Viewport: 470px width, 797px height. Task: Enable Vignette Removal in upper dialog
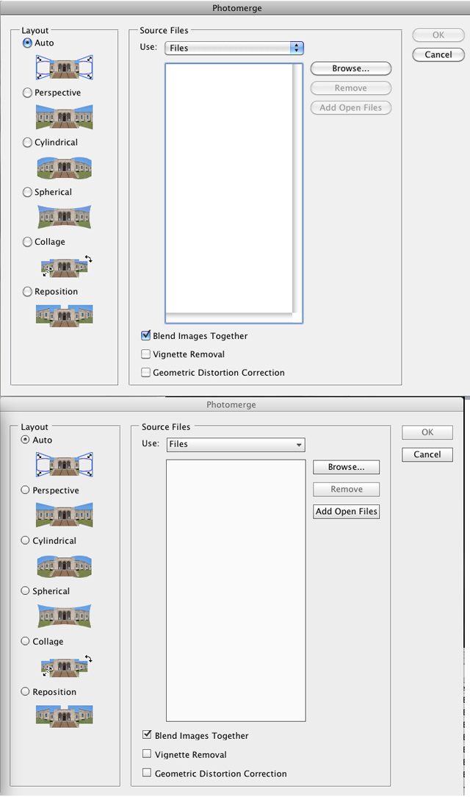(145, 354)
